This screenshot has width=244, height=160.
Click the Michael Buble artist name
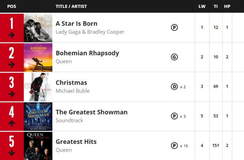point(72,91)
